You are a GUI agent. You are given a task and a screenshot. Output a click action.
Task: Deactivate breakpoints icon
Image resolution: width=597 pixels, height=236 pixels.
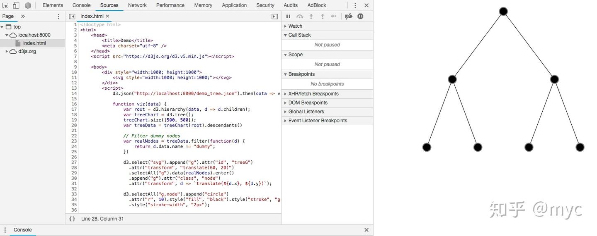point(349,17)
